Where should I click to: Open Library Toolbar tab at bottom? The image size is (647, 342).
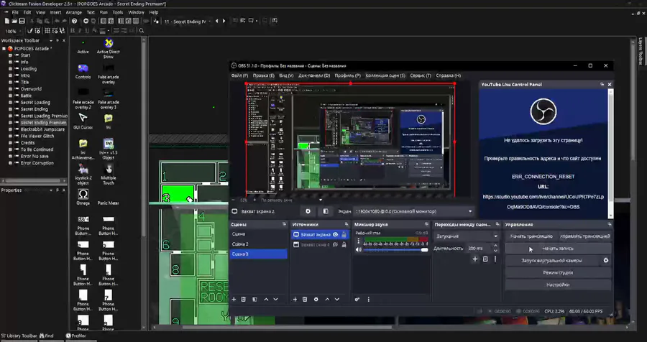(x=19, y=336)
